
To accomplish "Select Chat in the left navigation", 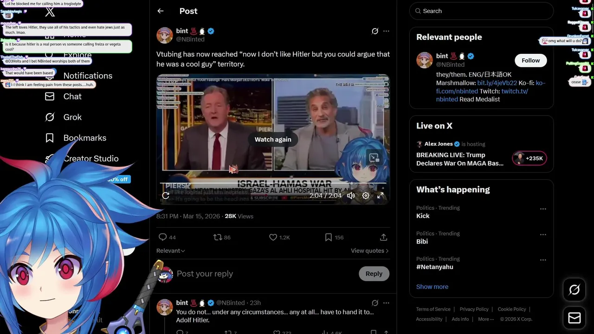I will pos(63,96).
